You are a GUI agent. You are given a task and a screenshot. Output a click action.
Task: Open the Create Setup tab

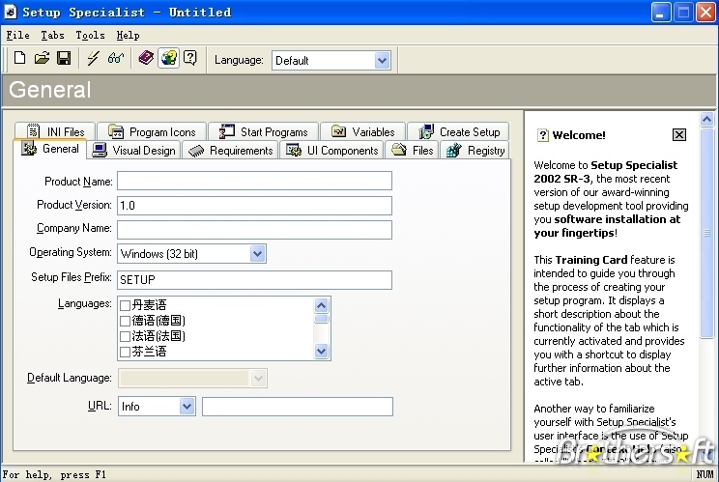tap(458, 131)
